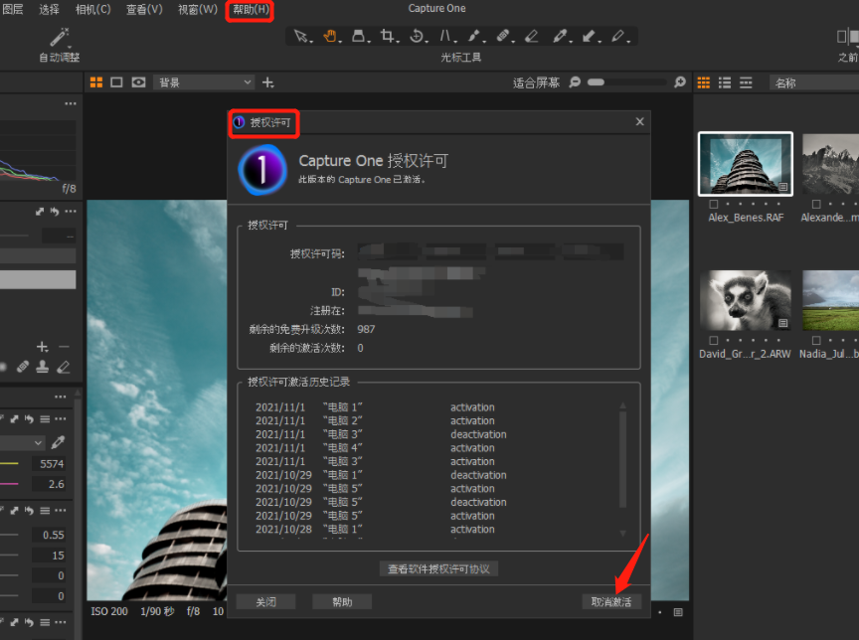Select the Hand pan cursor tool
Viewport: 859px width, 640px height.
[331, 37]
